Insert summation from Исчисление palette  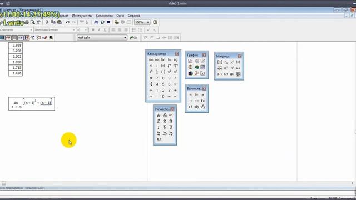pos(165,127)
